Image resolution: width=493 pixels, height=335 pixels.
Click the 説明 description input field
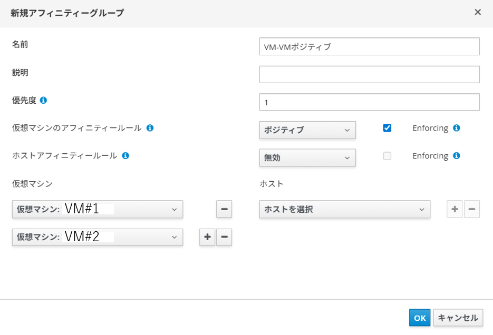coord(369,74)
